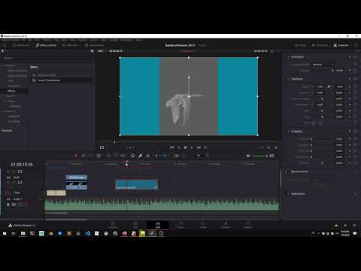Reset the Transform section
This screenshot has height=271, width=361.
355,79
